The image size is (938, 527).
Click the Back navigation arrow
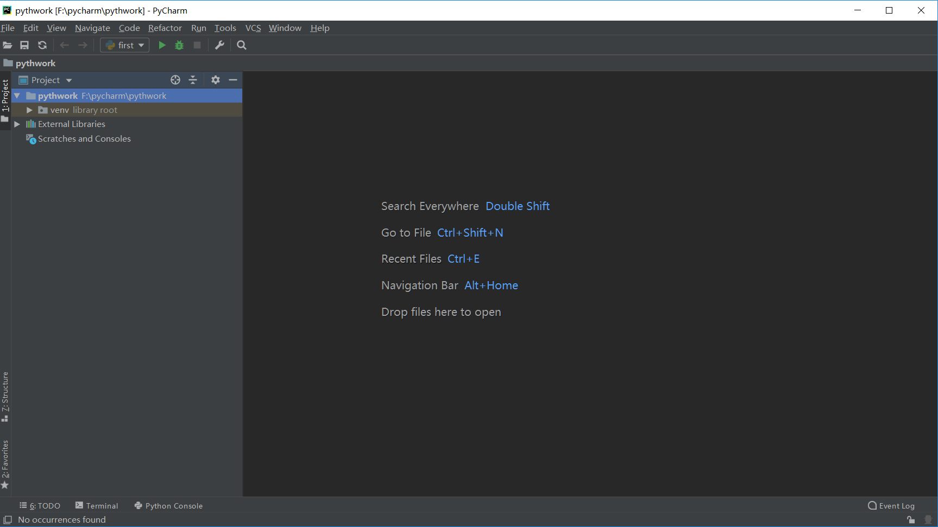(64, 45)
